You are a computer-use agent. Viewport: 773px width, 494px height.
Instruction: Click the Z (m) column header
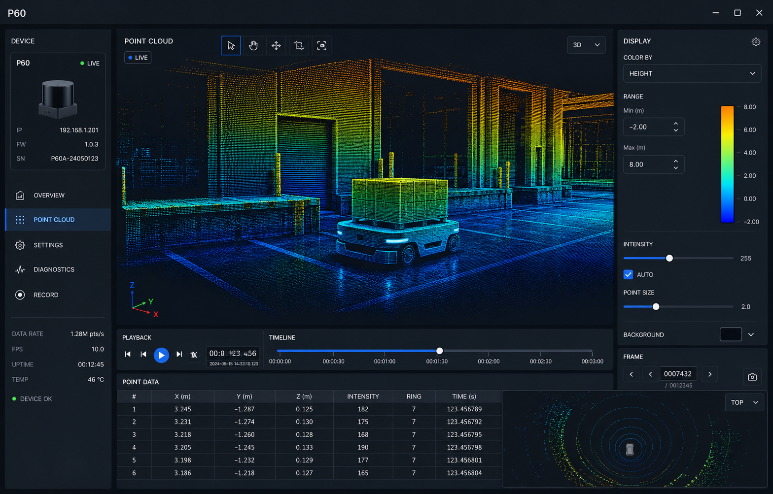pyautogui.click(x=304, y=396)
